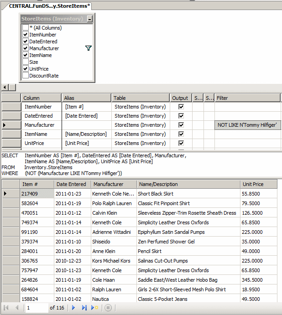Viewport: 282px width, 315px height.
Task: Click the 126.5000 unit price cell
Action: tap(259, 213)
